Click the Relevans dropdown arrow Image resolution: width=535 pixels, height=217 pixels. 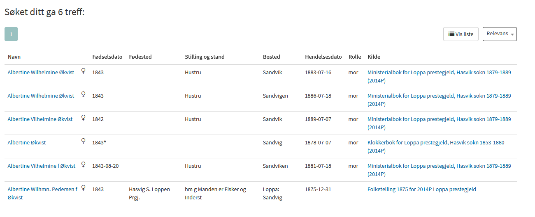click(x=512, y=35)
